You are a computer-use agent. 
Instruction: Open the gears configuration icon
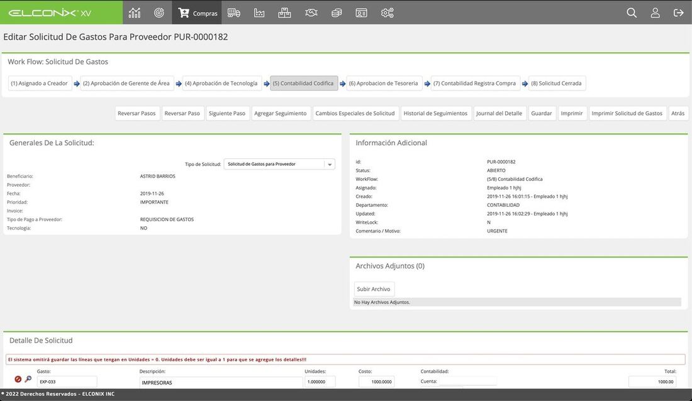point(387,13)
